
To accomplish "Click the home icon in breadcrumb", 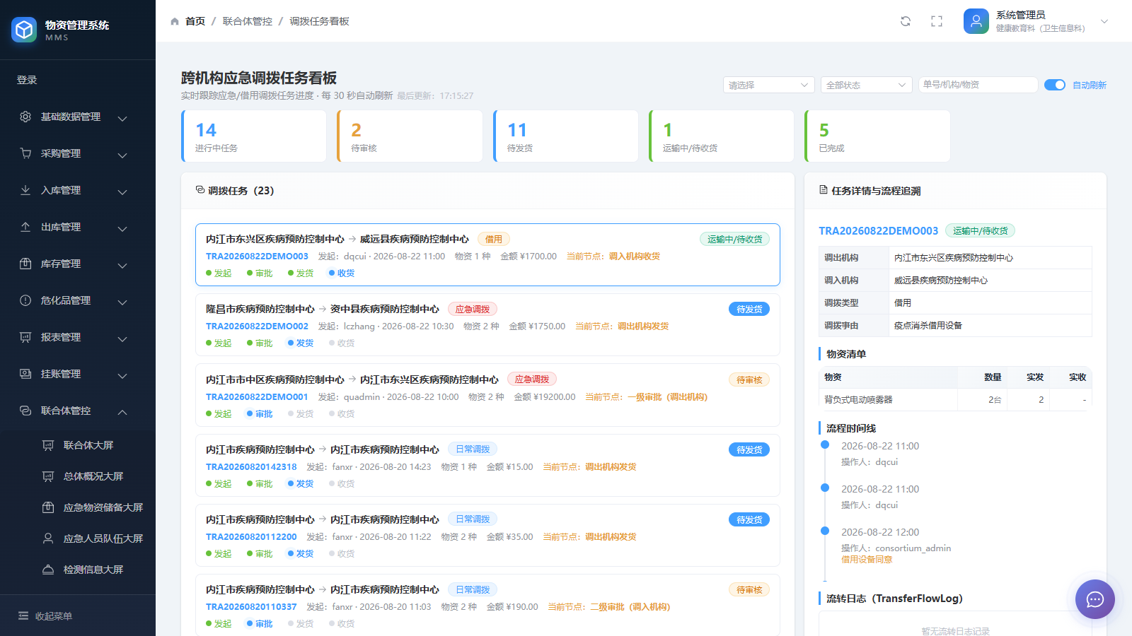I will [x=175, y=21].
